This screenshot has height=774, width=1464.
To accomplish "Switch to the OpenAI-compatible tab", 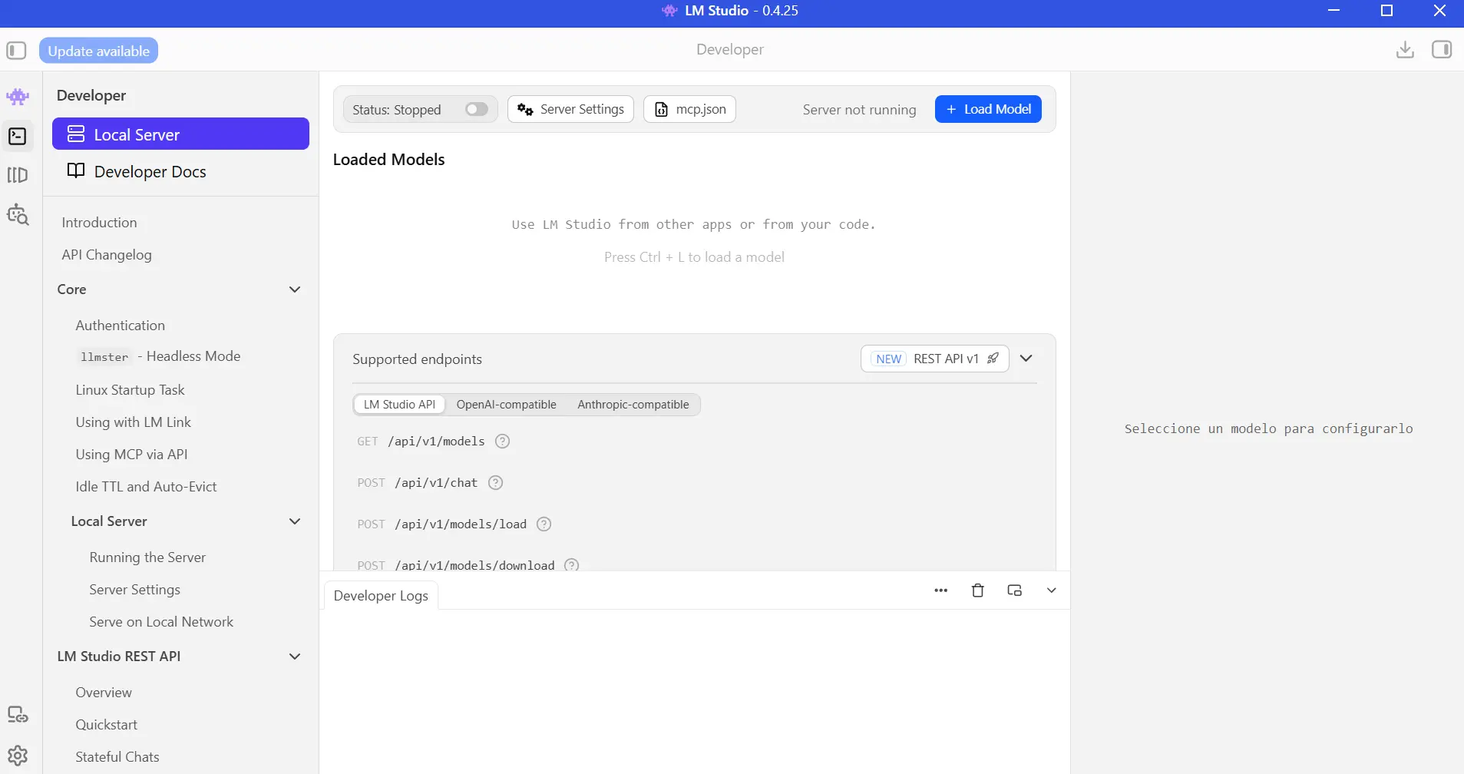I will (x=507, y=405).
